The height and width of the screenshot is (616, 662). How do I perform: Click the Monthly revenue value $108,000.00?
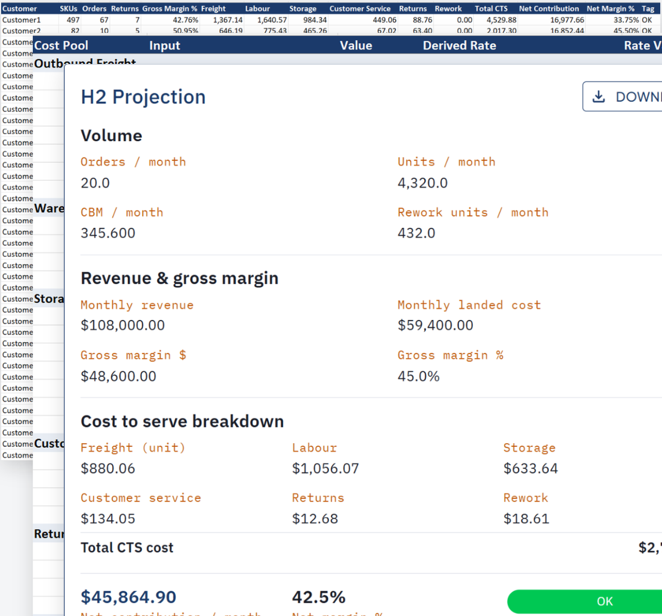(x=123, y=325)
